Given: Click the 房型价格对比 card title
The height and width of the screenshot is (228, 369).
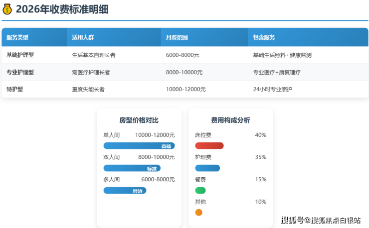Looking at the screenshot, I should (x=139, y=120).
